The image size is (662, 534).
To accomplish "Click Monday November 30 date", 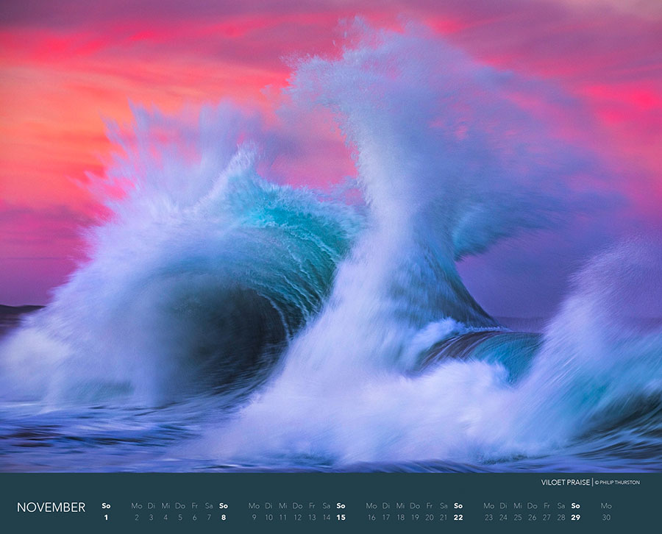I will pyautogui.click(x=605, y=518).
